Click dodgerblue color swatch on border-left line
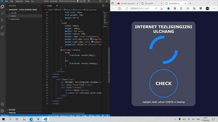 coord(91,39)
